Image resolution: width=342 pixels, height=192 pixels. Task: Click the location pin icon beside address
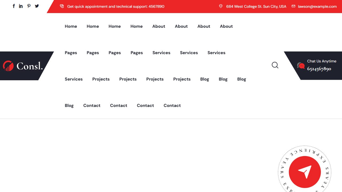221,6
